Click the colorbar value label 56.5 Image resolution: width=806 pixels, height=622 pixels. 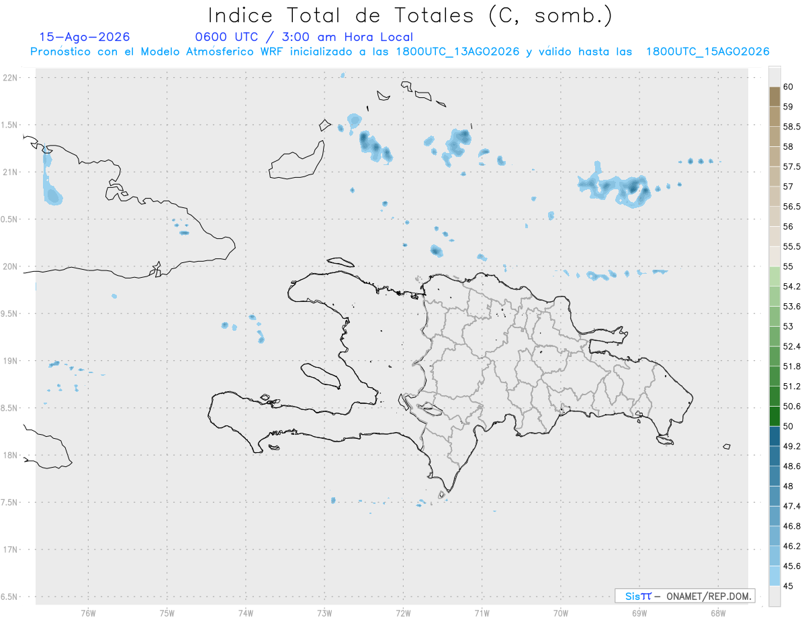tap(791, 207)
